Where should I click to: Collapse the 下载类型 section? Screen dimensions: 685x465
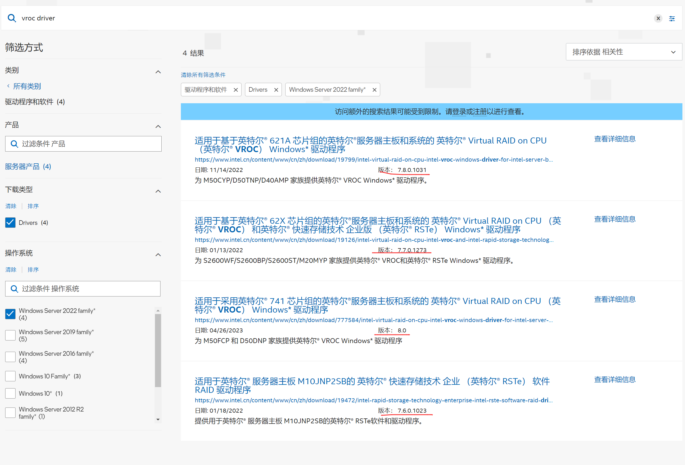coord(158,191)
